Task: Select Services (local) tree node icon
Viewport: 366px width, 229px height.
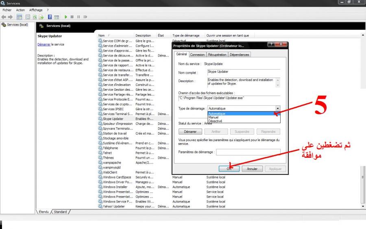Action: (4, 25)
